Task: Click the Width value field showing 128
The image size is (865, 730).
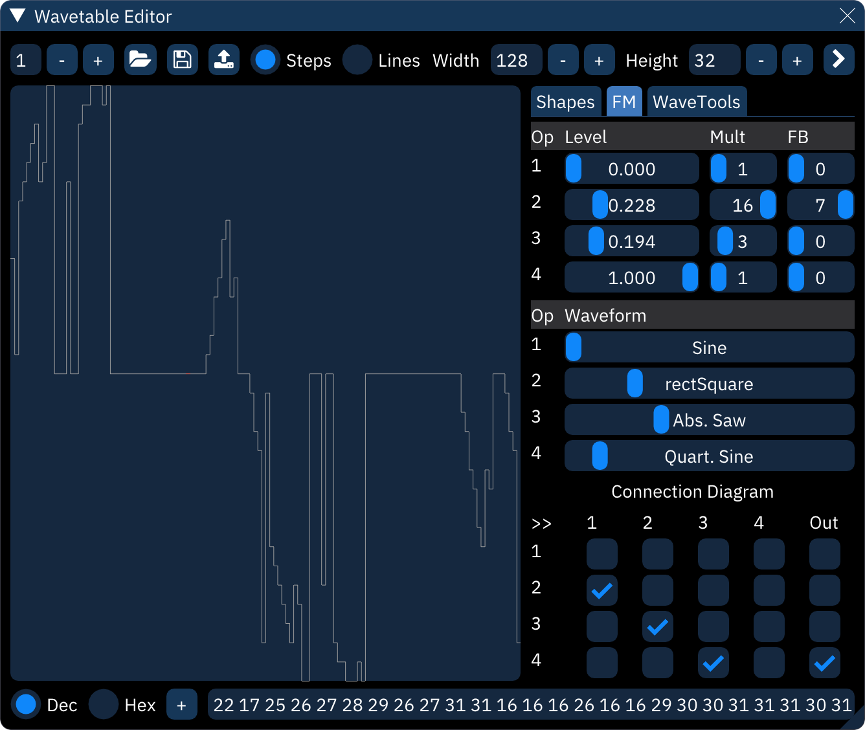Action: pos(516,60)
